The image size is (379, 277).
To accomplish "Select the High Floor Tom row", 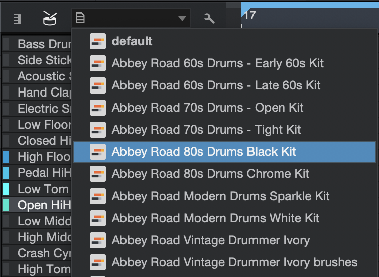I will tap(37, 157).
